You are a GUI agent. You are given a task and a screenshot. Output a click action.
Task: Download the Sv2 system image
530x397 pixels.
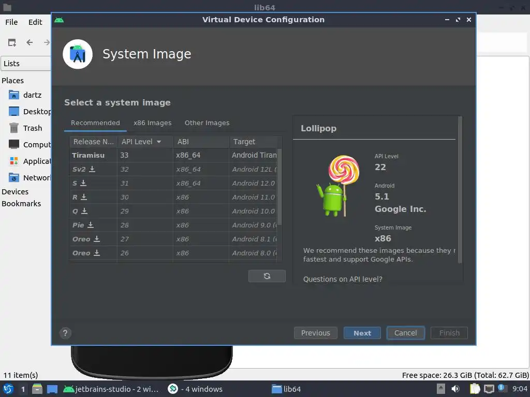coord(92,169)
